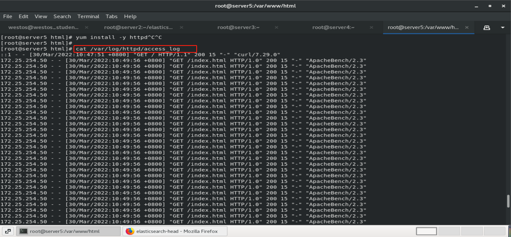Switch to root@server2 elasticsearch tab
Screen dimensions: 511x237
(138, 27)
